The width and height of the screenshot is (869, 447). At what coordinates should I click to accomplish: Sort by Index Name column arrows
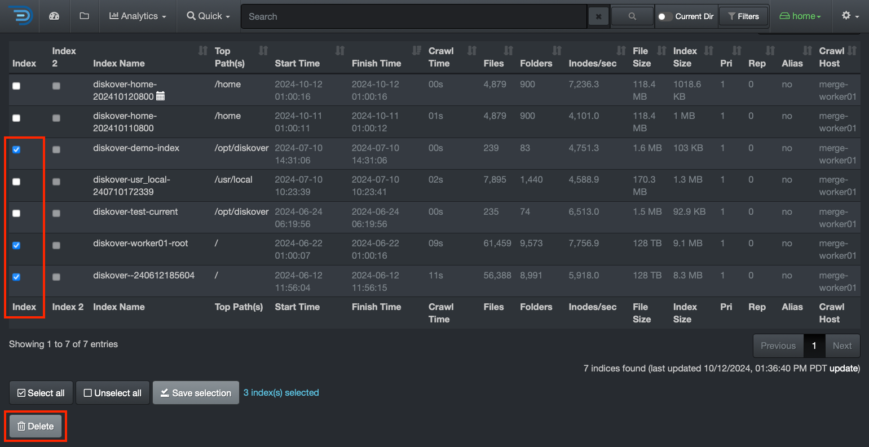(203, 51)
